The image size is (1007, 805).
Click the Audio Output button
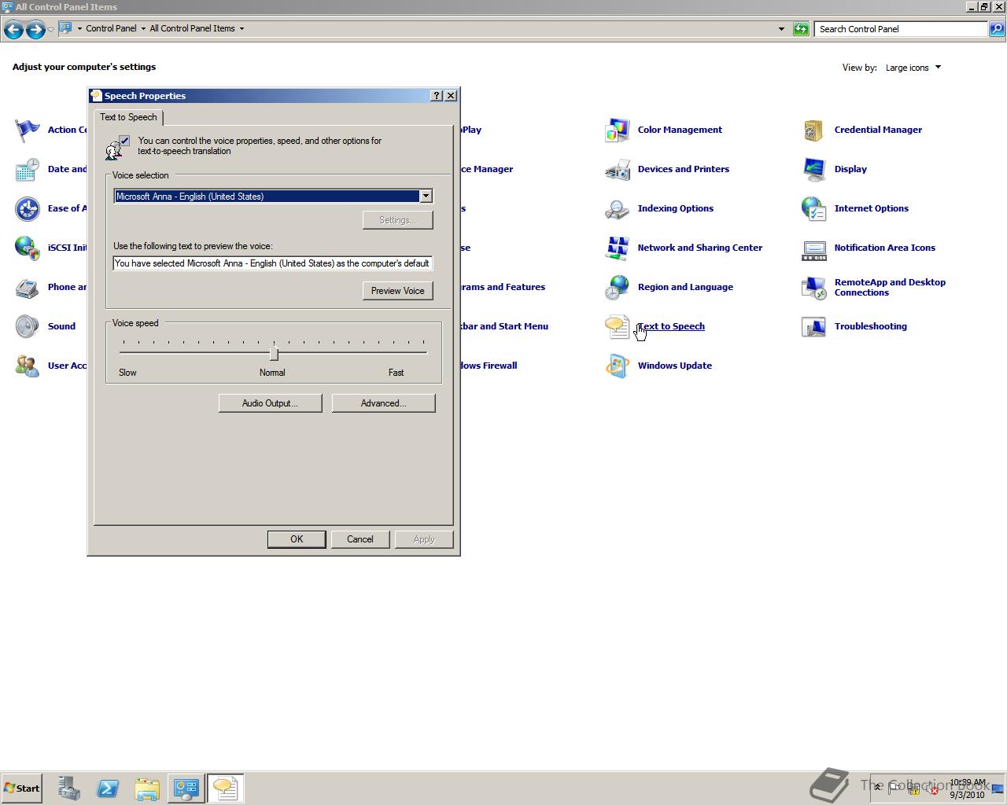pyautogui.click(x=270, y=403)
